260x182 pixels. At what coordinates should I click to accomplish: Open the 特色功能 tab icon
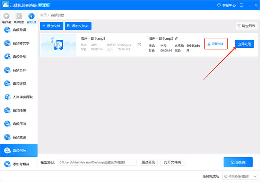[6, 16]
